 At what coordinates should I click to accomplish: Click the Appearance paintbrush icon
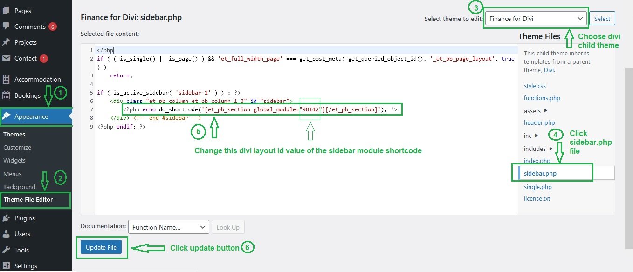pyautogui.click(x=6, y=116)
